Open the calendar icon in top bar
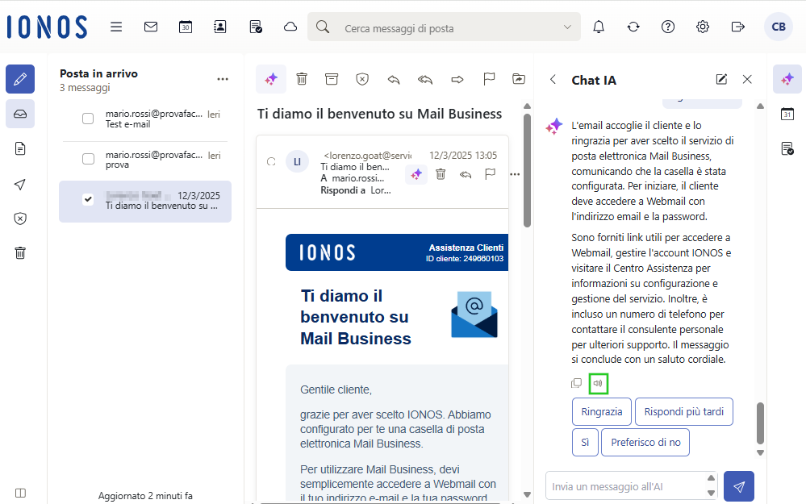This screenshot has height=504, width=806. coord(186,27)
